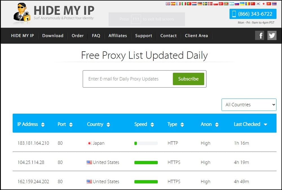Open the FAQ page
Viewport: 282px width, 190px height.
(x=96, y=36)
